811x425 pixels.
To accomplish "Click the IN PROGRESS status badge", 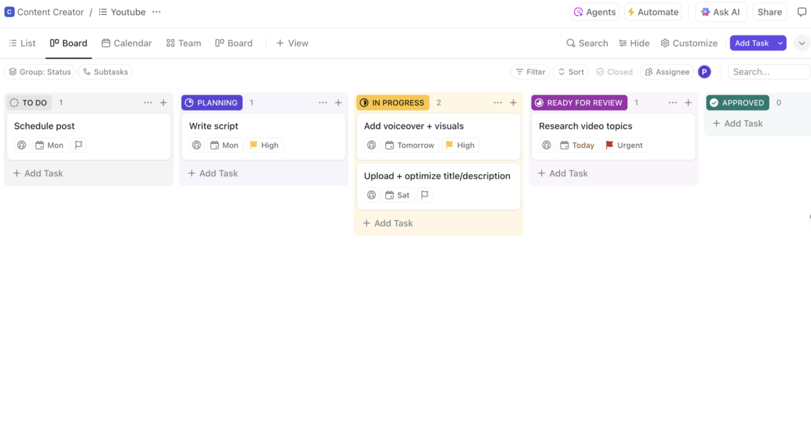I will pos(393,102).
